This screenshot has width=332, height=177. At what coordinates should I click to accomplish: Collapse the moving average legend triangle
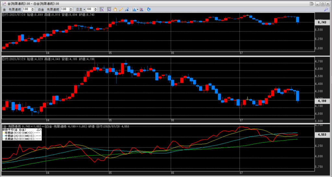click(38, 130)
